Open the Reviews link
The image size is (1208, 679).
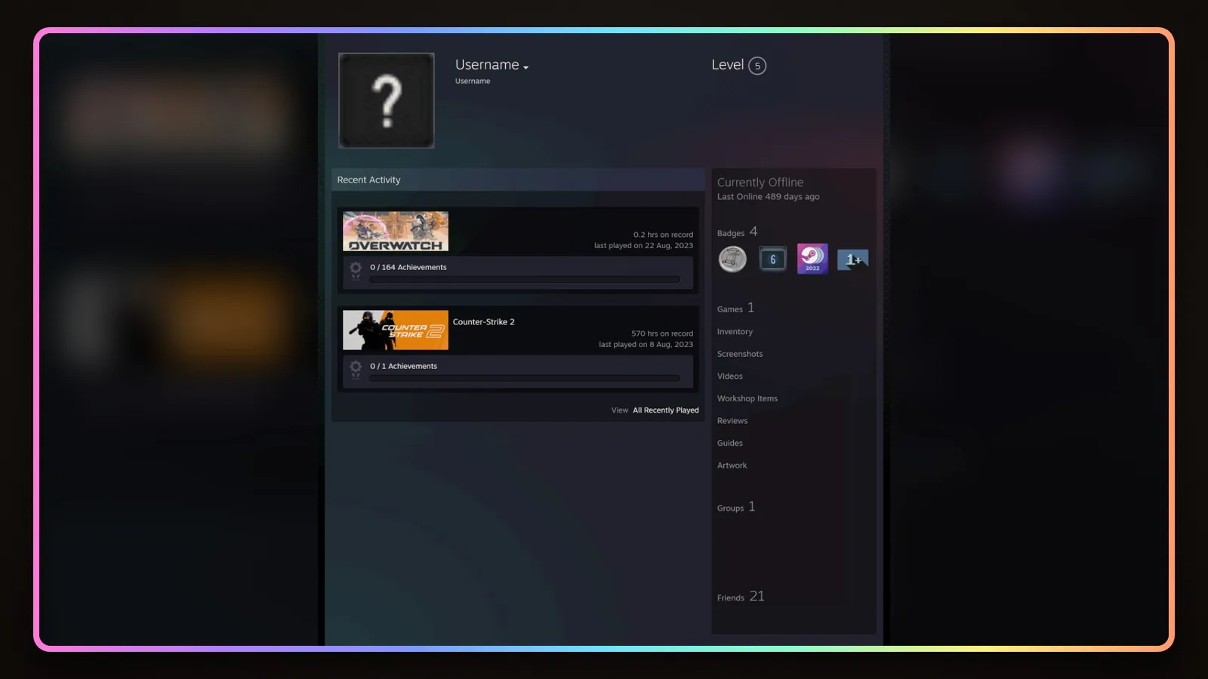[732, 421]
